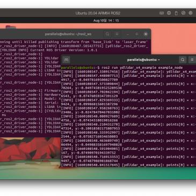The width and height of the screenshot is (196, 196).
Task: Click the value 'y:-0.07476059347391129'
Action: tap(96, 96)
